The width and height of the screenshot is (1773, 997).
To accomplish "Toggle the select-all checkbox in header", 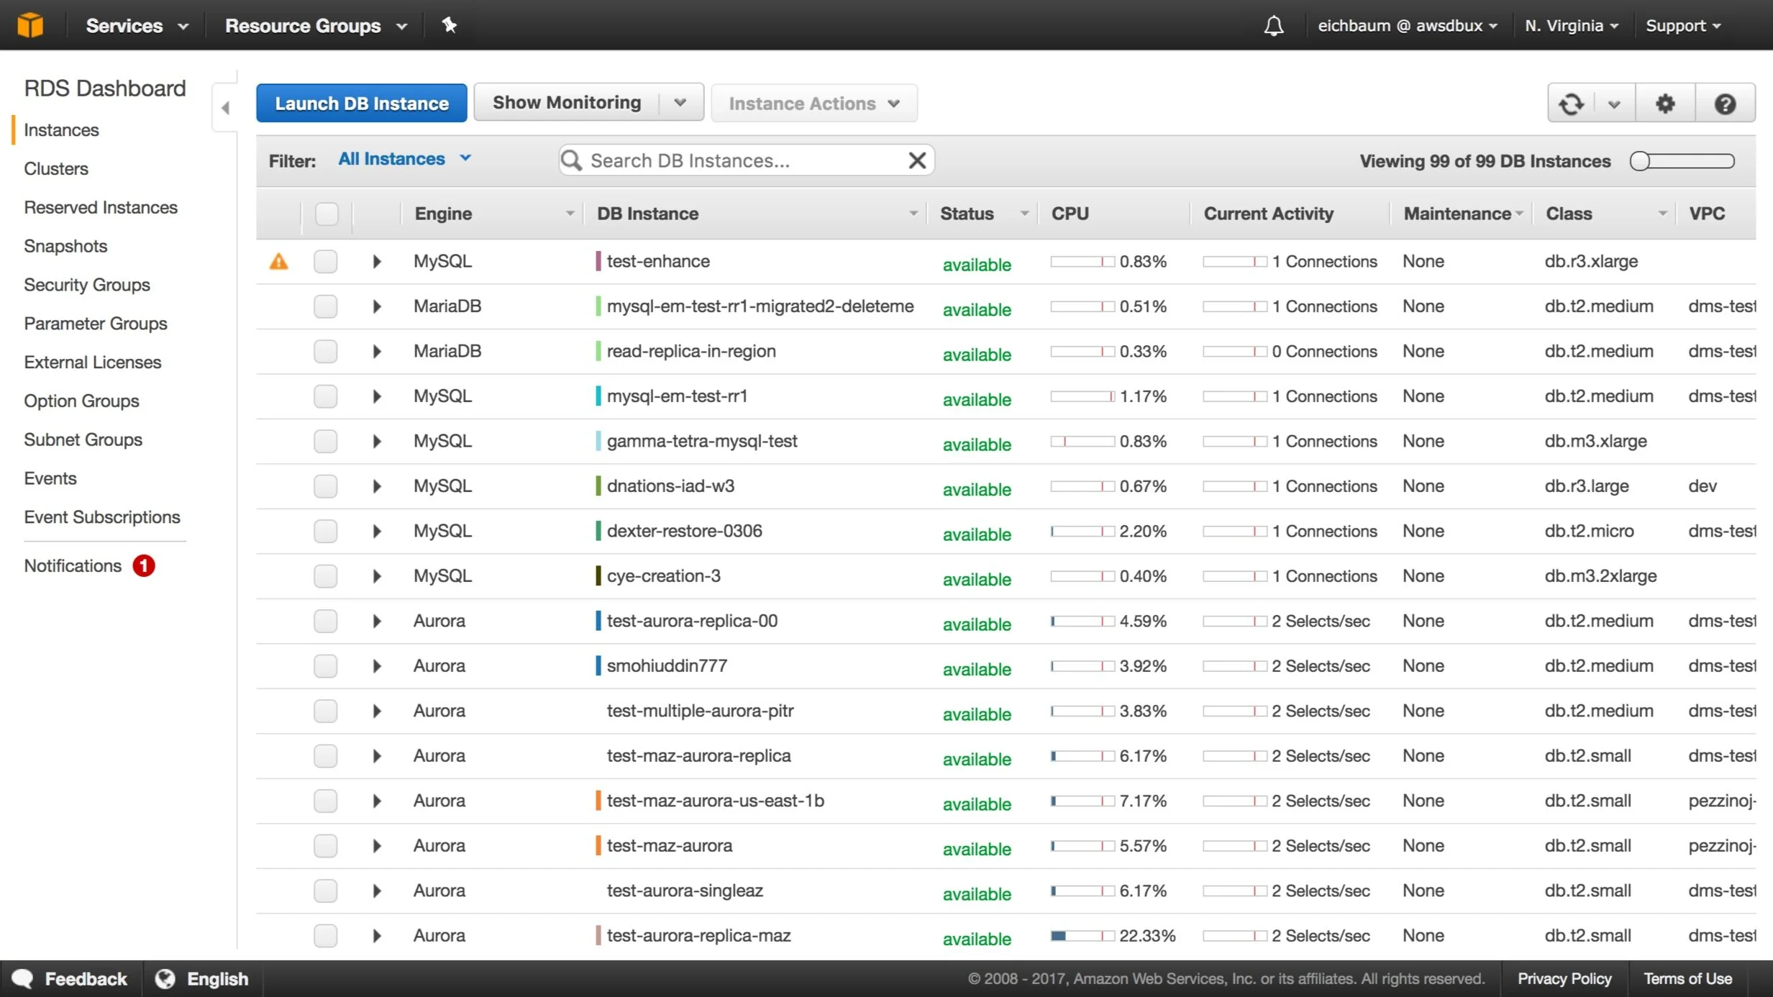I will (326, 214).
